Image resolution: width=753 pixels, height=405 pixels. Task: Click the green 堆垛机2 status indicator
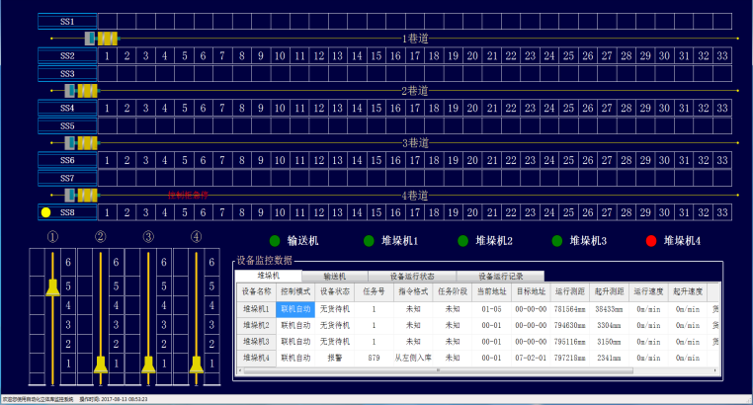click(463, 240)
